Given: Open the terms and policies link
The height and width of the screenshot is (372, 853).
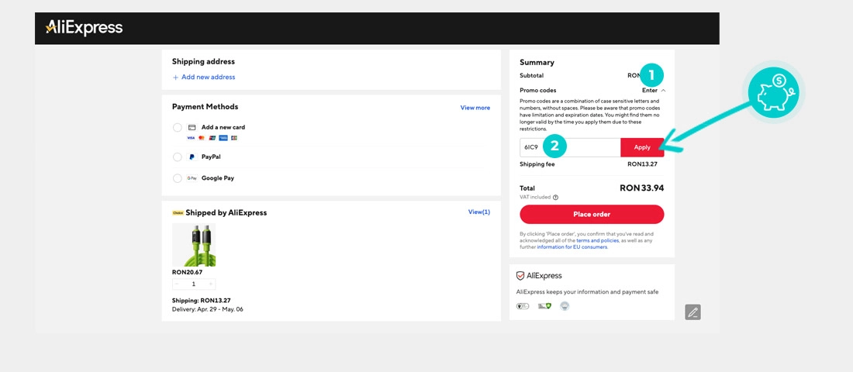Looking at the screenshot, I should pyautogui.click(x=597, y=240).
